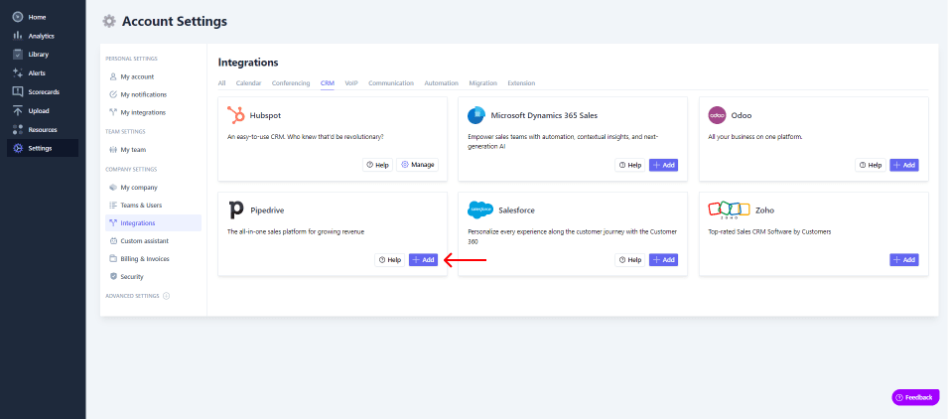The image size is (948, 419).
Task: Click the My account person icon
Action: coord(113,76)
